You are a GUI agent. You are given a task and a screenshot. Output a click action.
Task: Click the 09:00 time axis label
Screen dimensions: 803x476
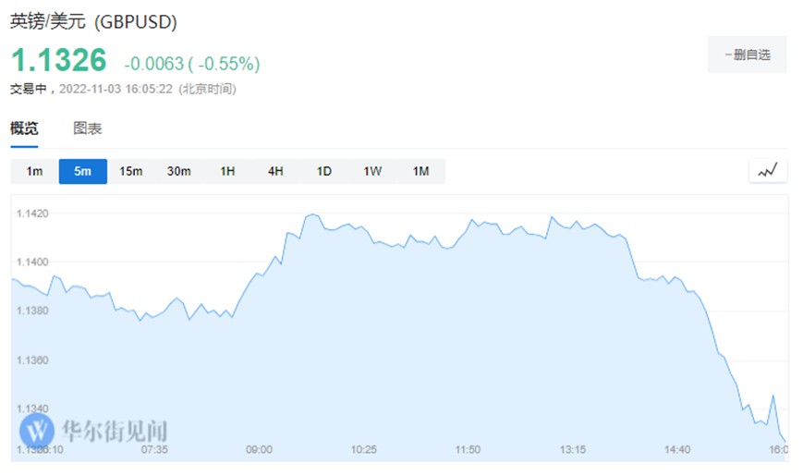tap(259, 450)
